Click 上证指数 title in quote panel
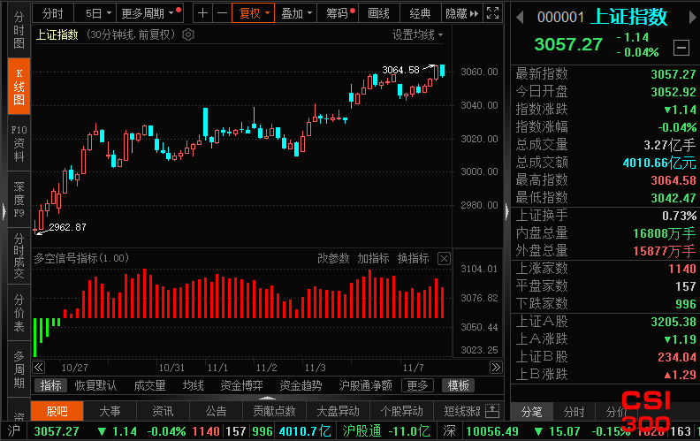The image size is (700, 441). click(x=629, y=17)
